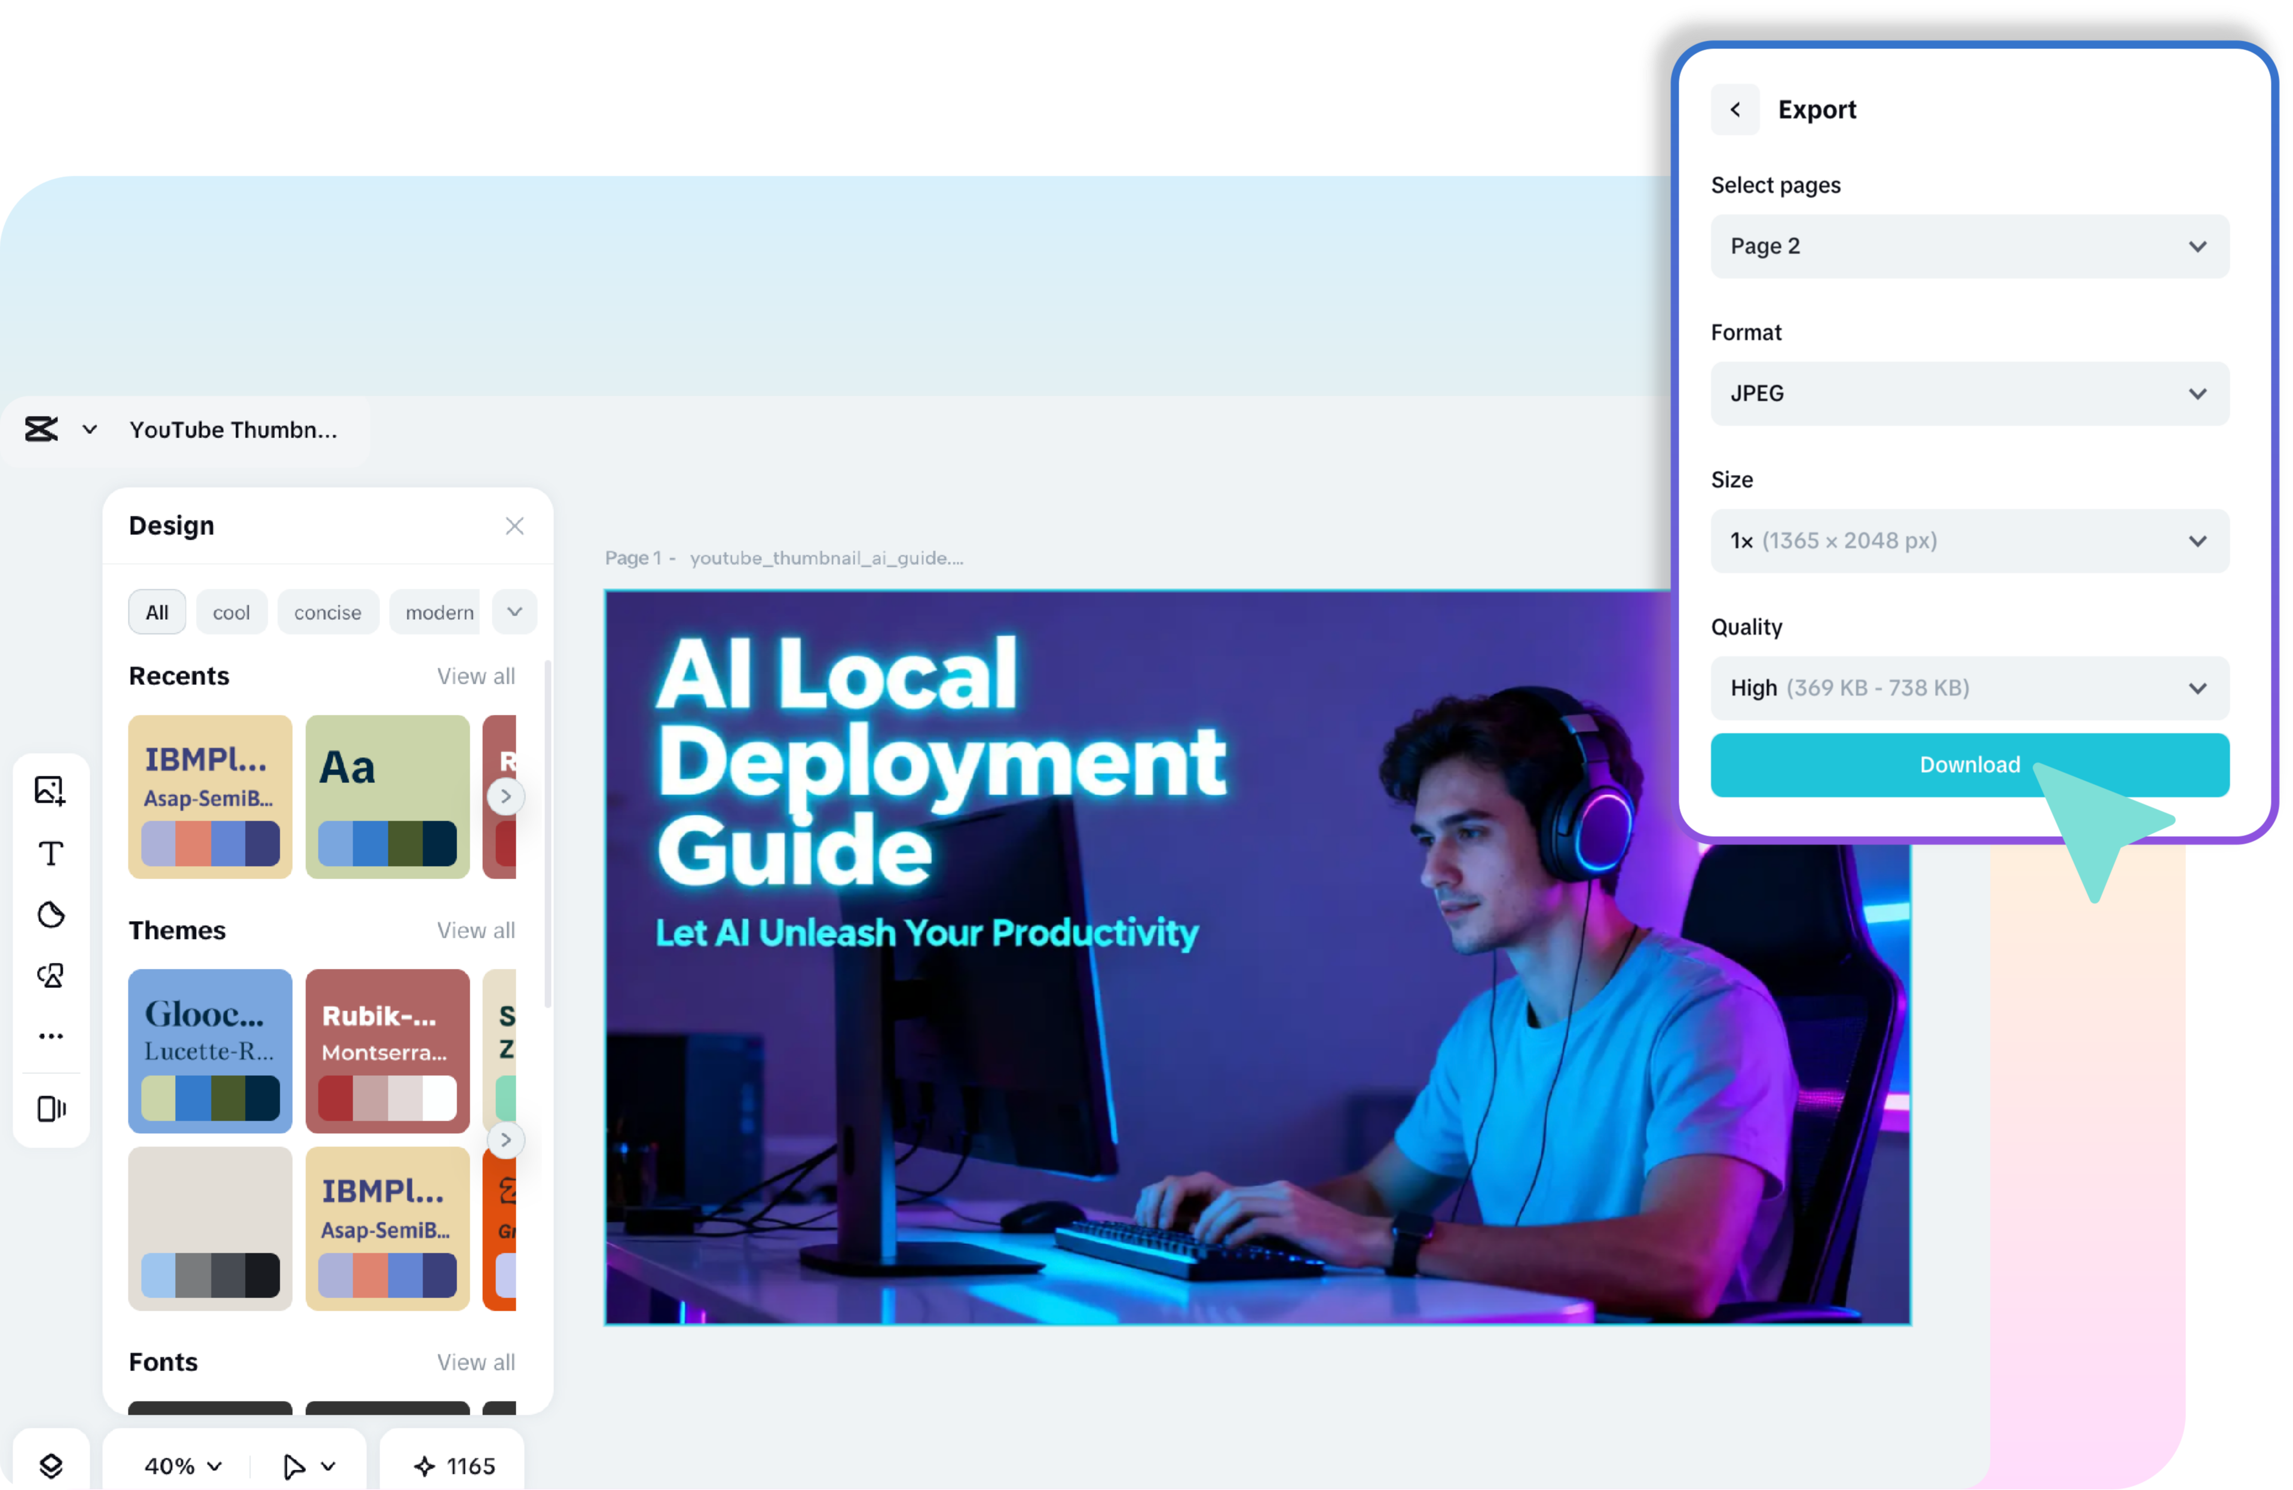Click the CapCut logo icon
The image size is (2293, 1490).
click(41, 430)
